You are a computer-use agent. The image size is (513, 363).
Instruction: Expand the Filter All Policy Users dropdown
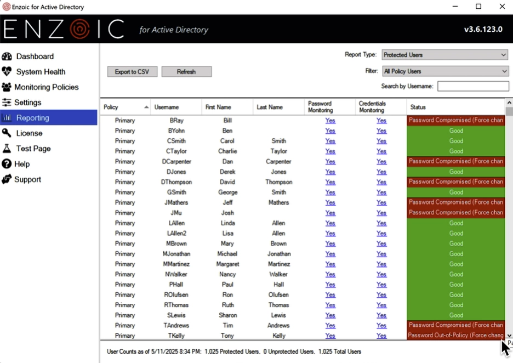pos(445,71)
